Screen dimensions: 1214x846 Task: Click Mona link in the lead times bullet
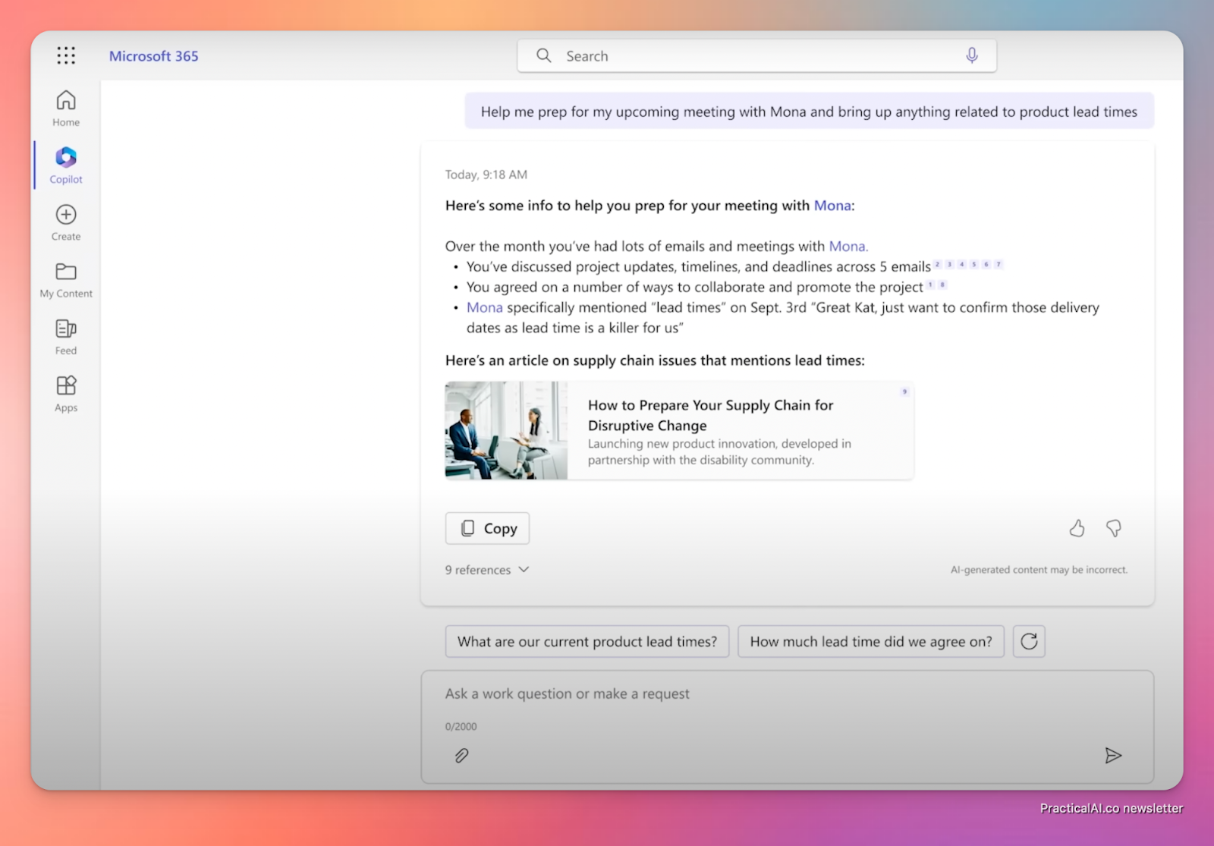click(485, 307)
